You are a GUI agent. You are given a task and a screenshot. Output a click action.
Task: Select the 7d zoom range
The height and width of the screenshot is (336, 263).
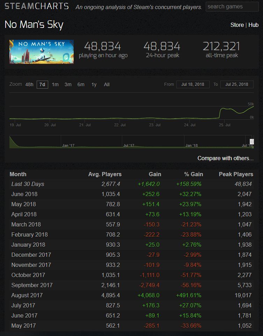[x=42, y=84]
